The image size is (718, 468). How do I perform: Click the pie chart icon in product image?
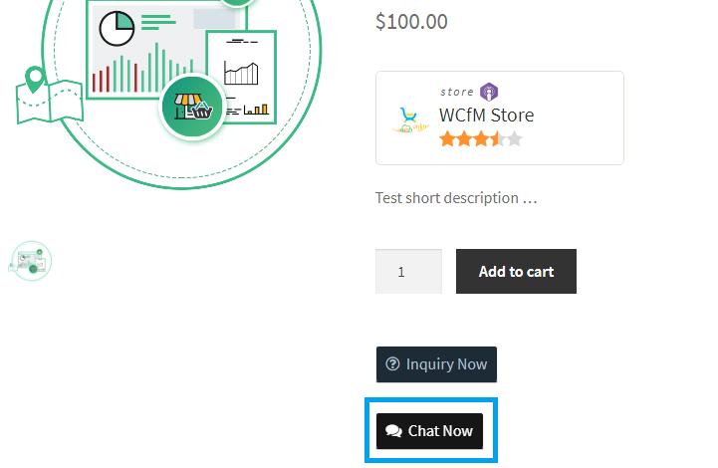coord(117,27)
